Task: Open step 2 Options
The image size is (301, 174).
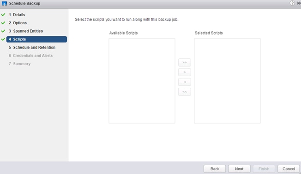Action: [x=18, y=23]
